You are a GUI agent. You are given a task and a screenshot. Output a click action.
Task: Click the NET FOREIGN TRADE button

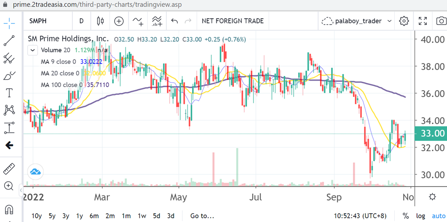(x=232, y=21)
